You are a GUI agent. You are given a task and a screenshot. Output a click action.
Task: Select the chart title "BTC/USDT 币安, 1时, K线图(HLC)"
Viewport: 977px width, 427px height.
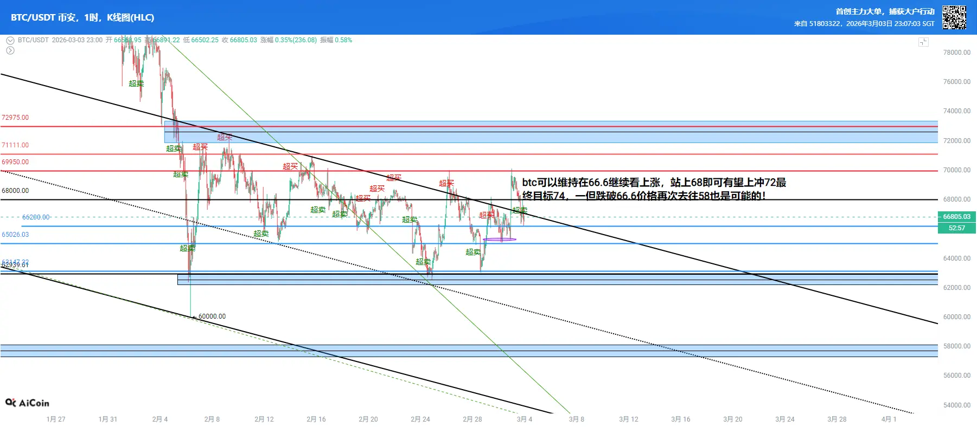[82, 17]
